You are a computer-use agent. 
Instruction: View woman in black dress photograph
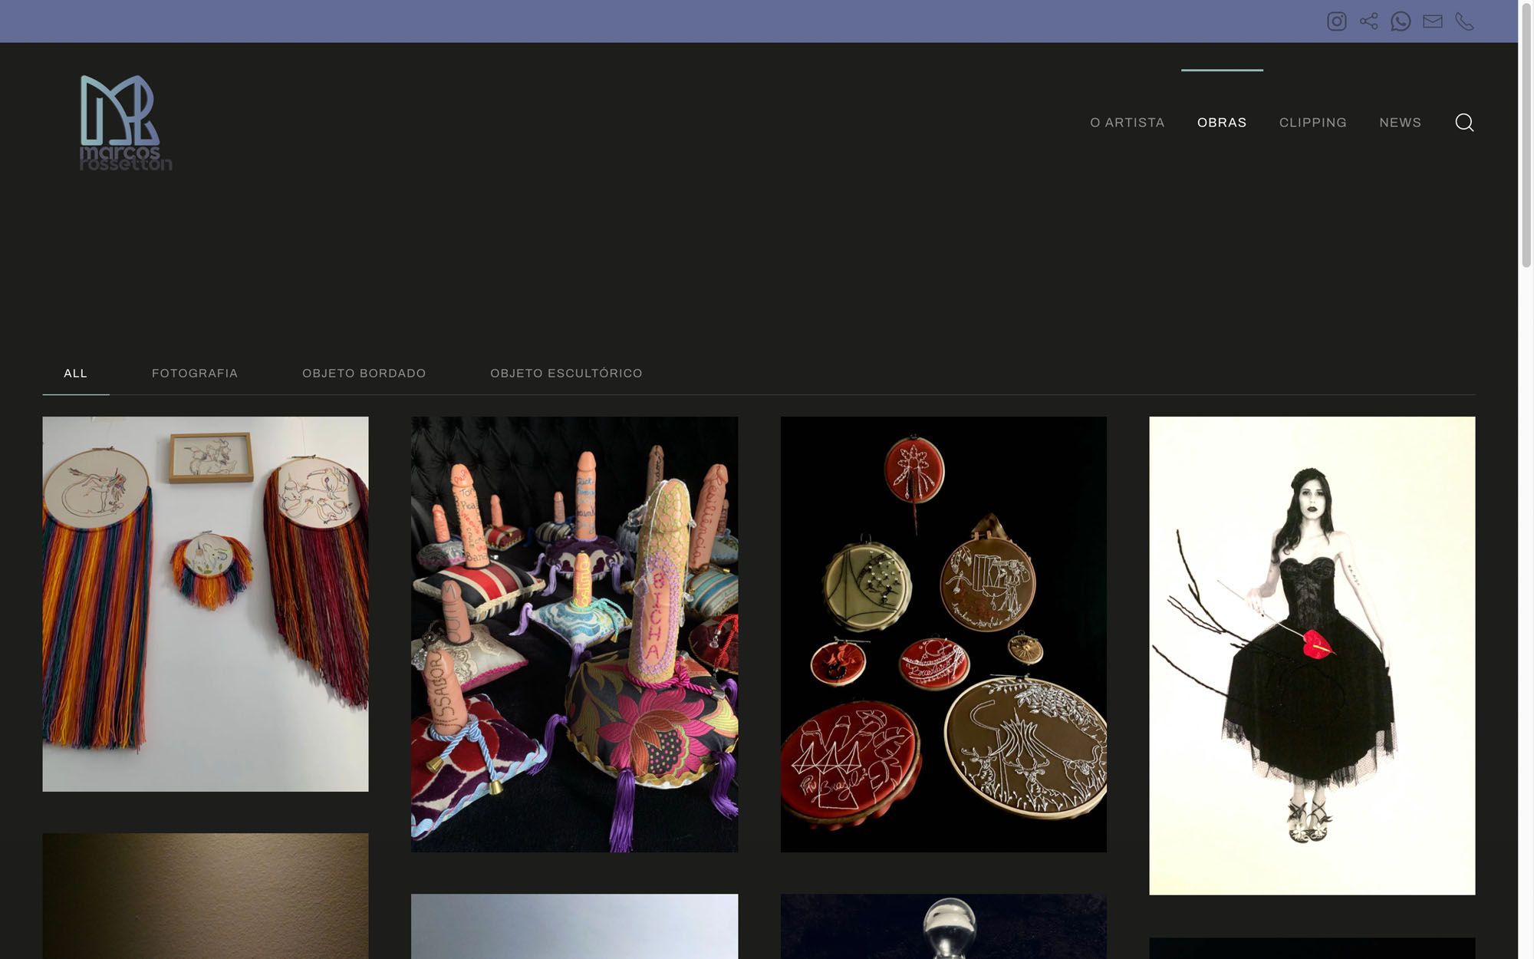[1312, 655]
